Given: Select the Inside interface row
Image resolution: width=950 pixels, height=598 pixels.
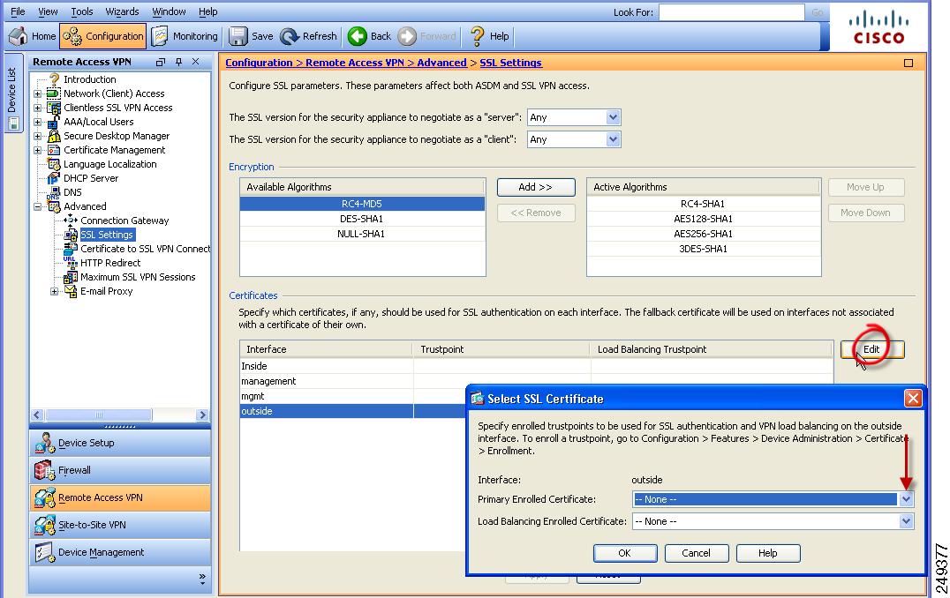Looking at the screenshot, I should tap(536, 366).
